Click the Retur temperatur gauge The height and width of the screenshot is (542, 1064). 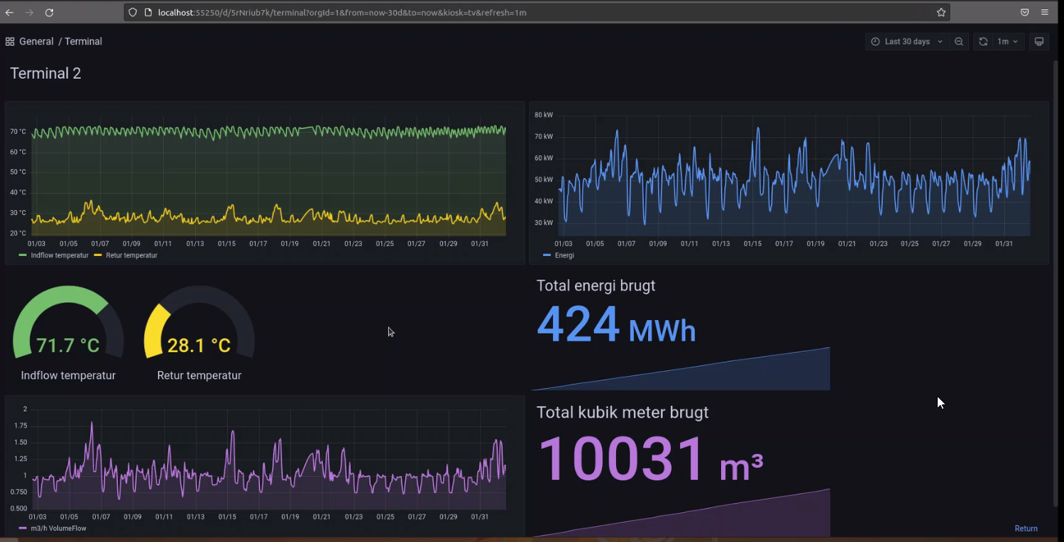(199, 323)
